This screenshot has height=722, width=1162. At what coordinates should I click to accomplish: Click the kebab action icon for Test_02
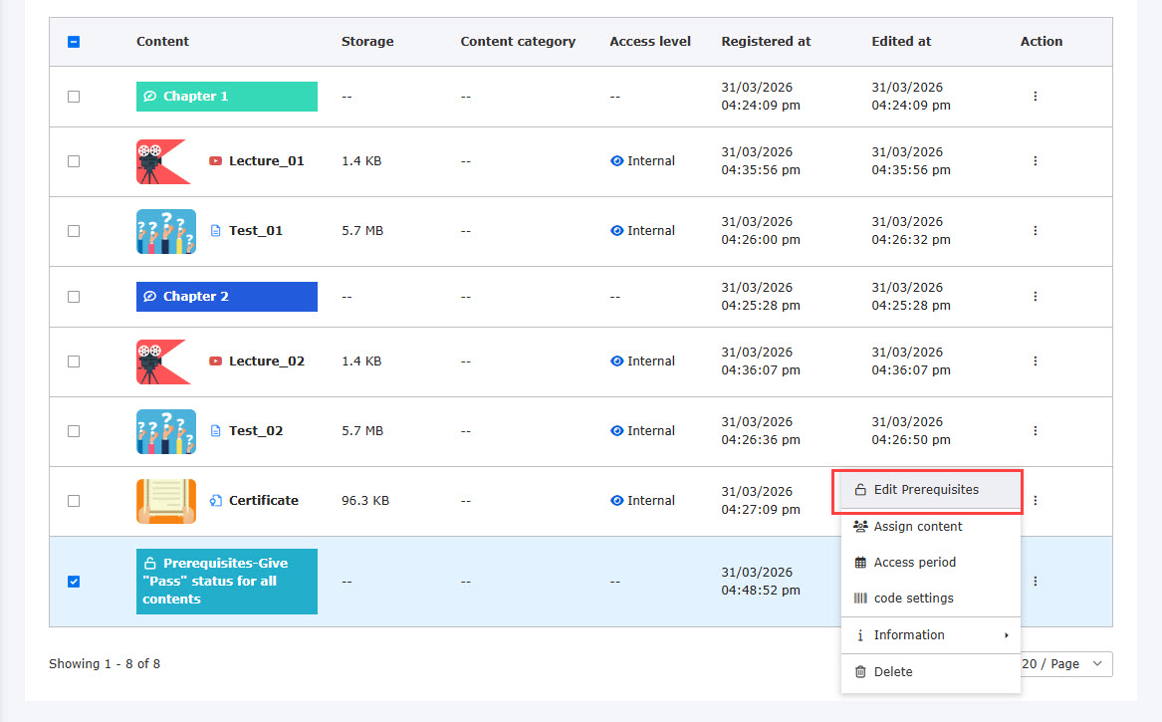click(1035, 431)
